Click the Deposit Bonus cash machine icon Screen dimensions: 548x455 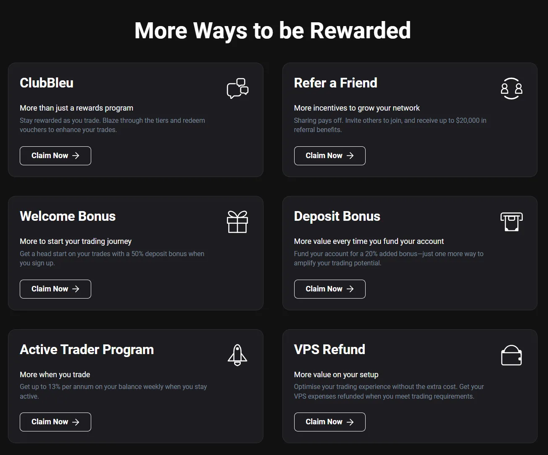(511, 222)
